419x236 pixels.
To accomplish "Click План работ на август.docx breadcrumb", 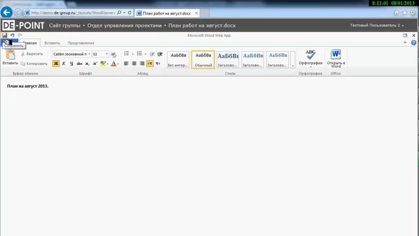I will coord(202,26).
